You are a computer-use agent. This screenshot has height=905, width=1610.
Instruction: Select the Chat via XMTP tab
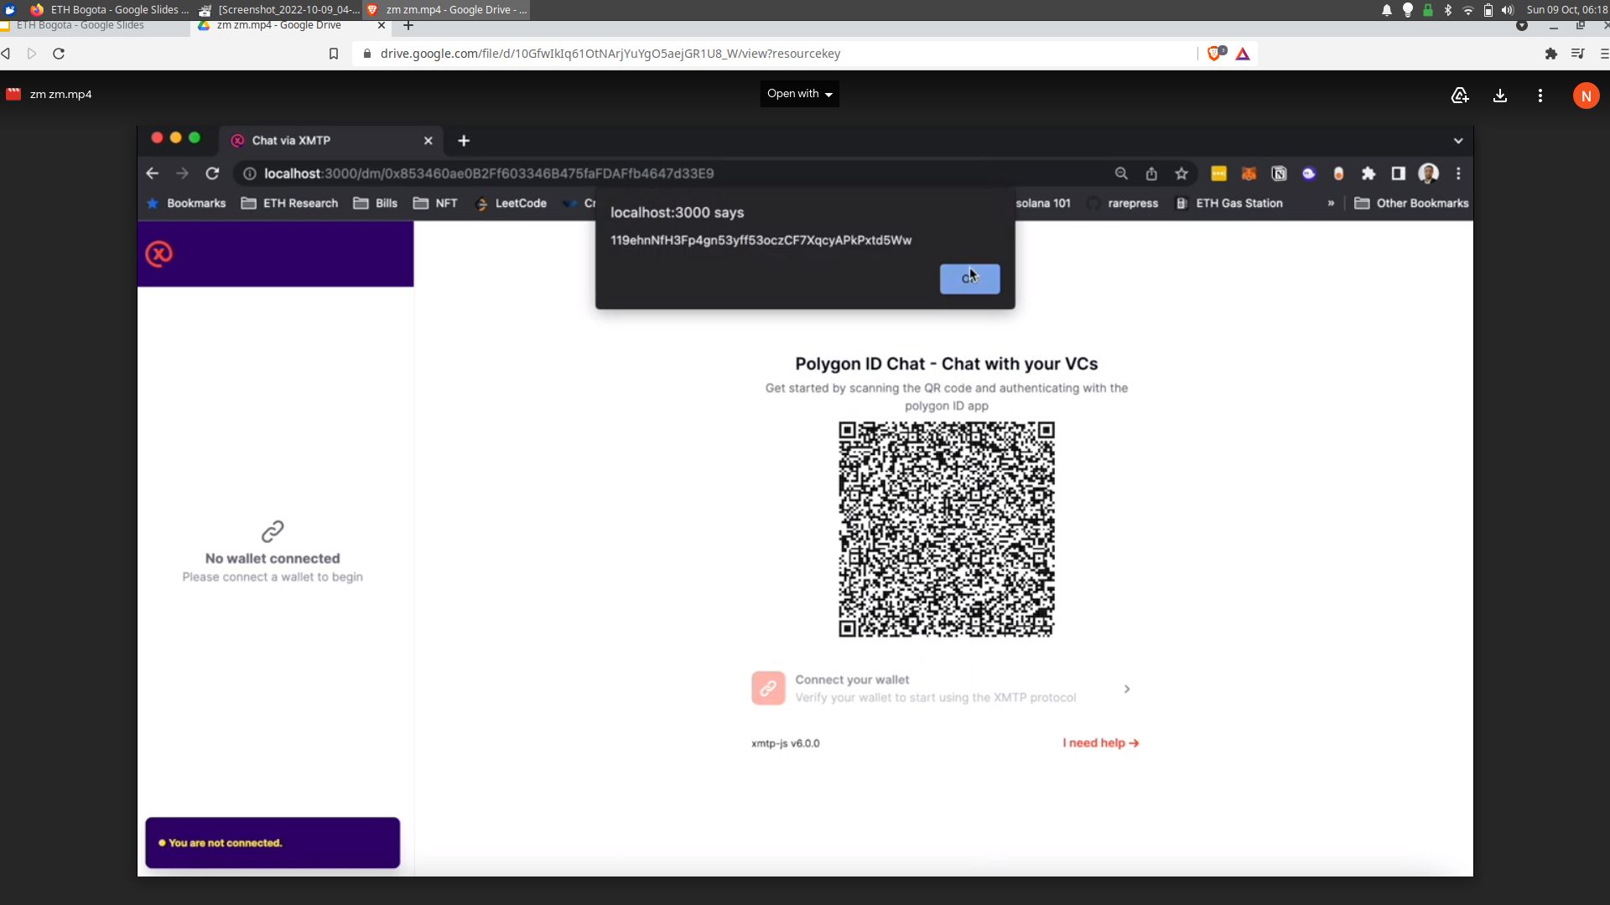click(332, 140)
